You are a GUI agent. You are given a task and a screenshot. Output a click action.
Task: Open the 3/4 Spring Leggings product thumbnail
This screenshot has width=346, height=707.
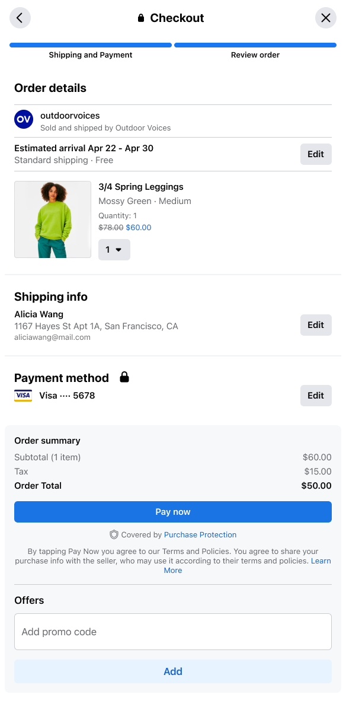[x=53, y=219]
